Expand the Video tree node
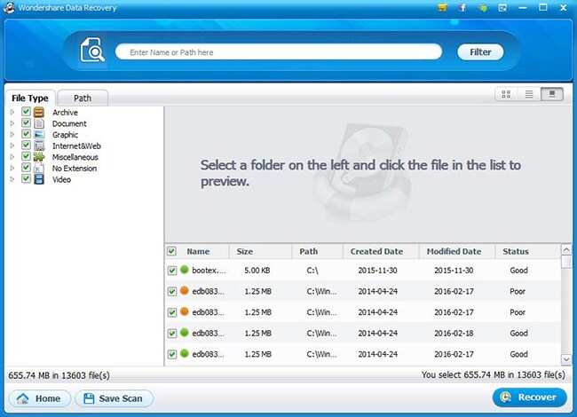This screenshot has height=417, width=577. (x=12, y=179)
